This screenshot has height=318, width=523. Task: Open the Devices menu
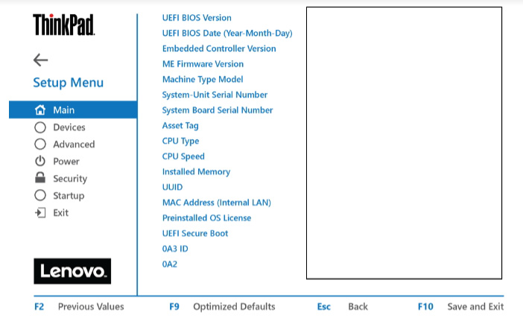click(69, 127)
